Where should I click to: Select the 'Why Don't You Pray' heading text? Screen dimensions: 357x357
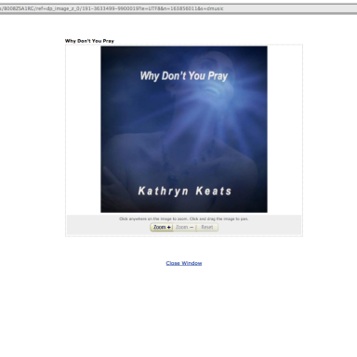[89, 41]
